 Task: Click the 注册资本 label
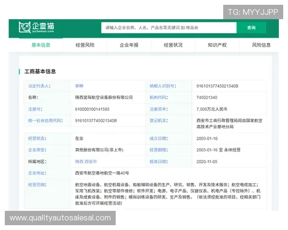click(158, 109)
